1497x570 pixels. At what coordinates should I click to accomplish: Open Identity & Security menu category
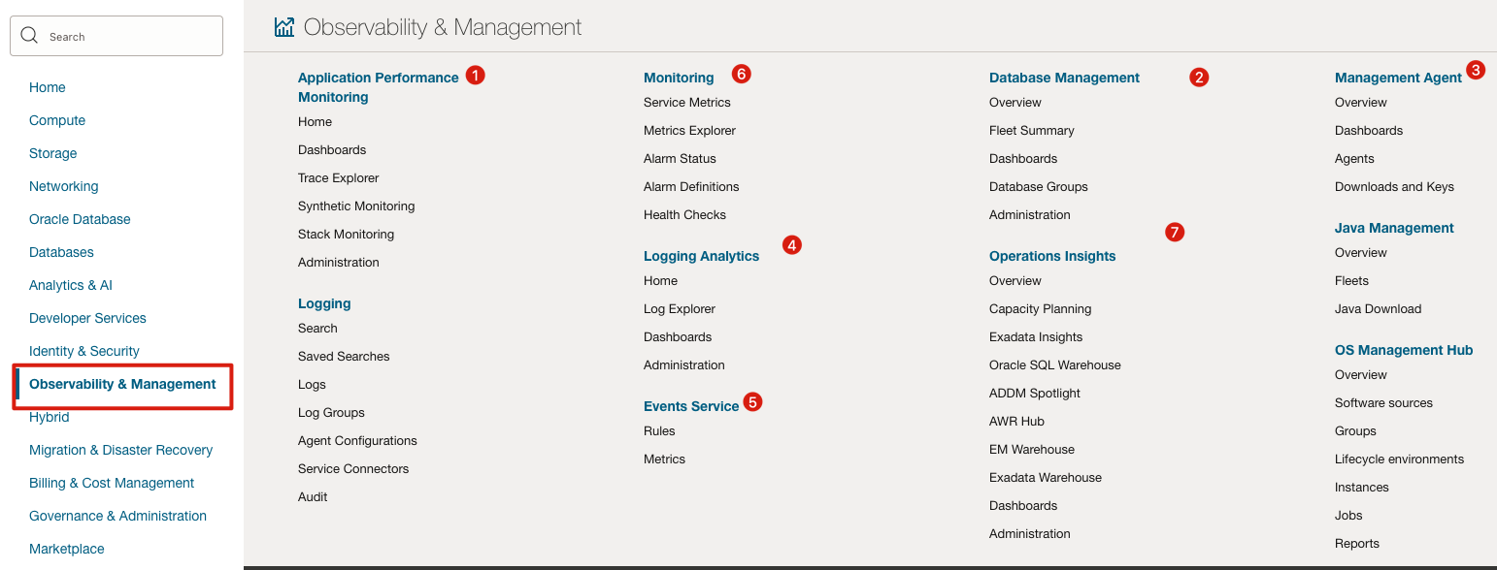[84, 351]
